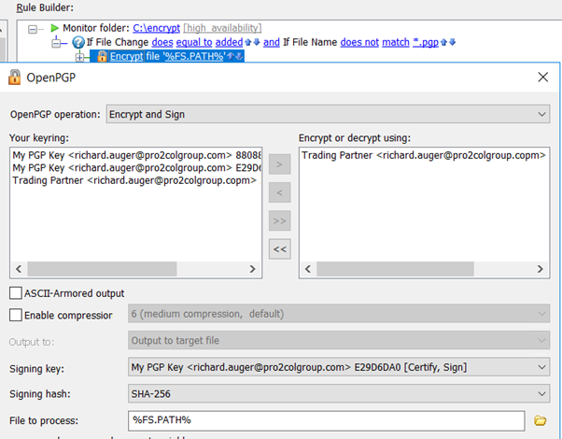
Task: Click the double left arrow remove-all button
Action: tap(279, 248)
